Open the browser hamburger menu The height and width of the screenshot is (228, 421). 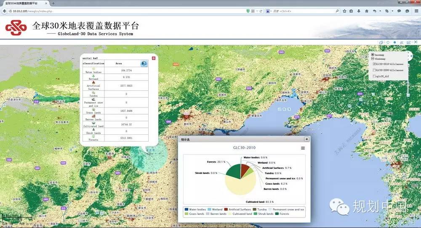click(416, 11)
